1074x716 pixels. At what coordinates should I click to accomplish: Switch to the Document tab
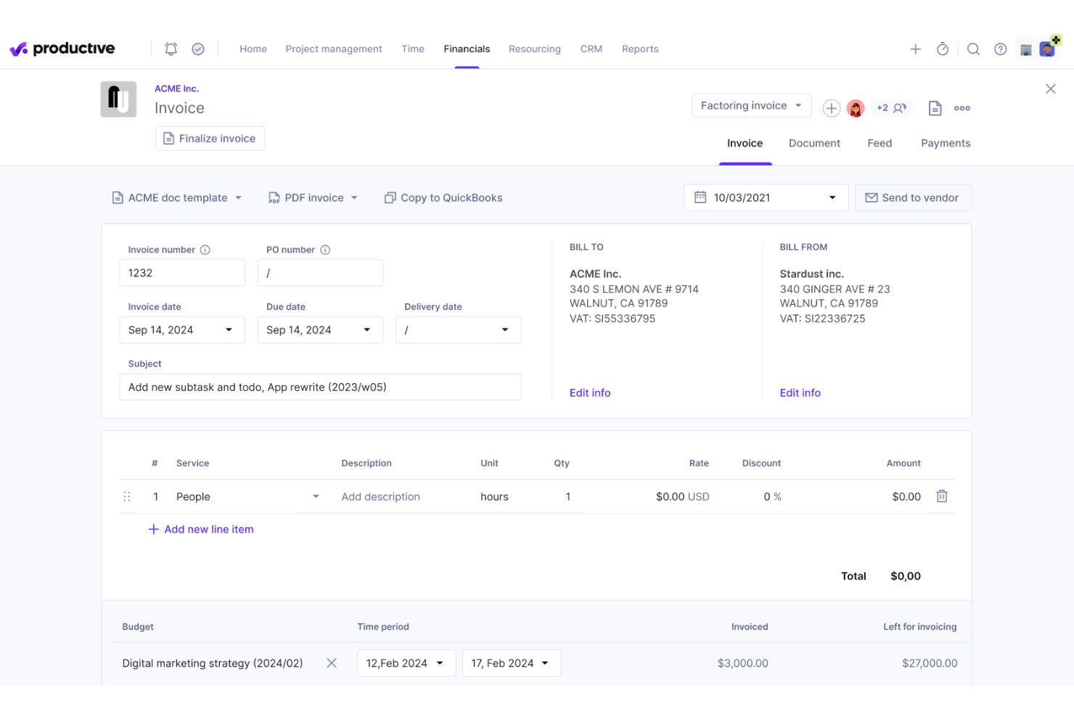[x=814, y=144]
